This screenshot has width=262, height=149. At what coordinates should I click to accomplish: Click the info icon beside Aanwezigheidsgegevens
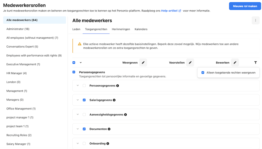coord(125,115)
